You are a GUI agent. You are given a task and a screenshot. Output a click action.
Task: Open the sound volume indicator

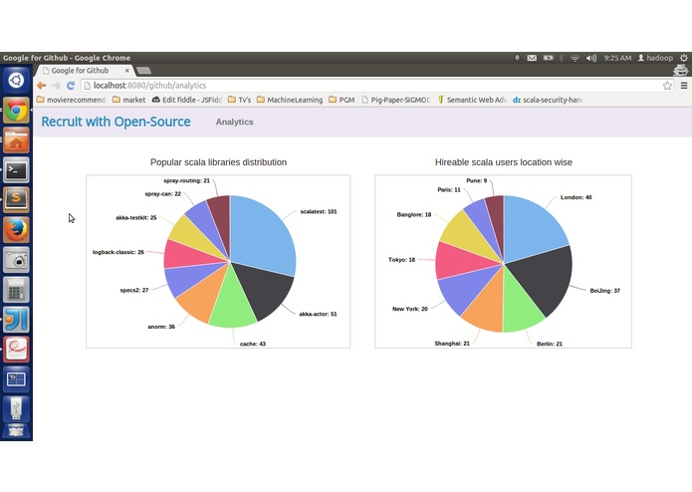(x=590, y=58)
